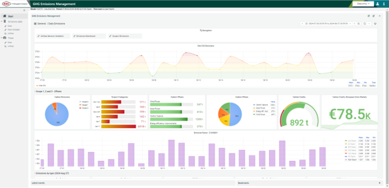Open the Scope 3 Emissions link
This screenshot has width=389, height=188.
[125, 36]
